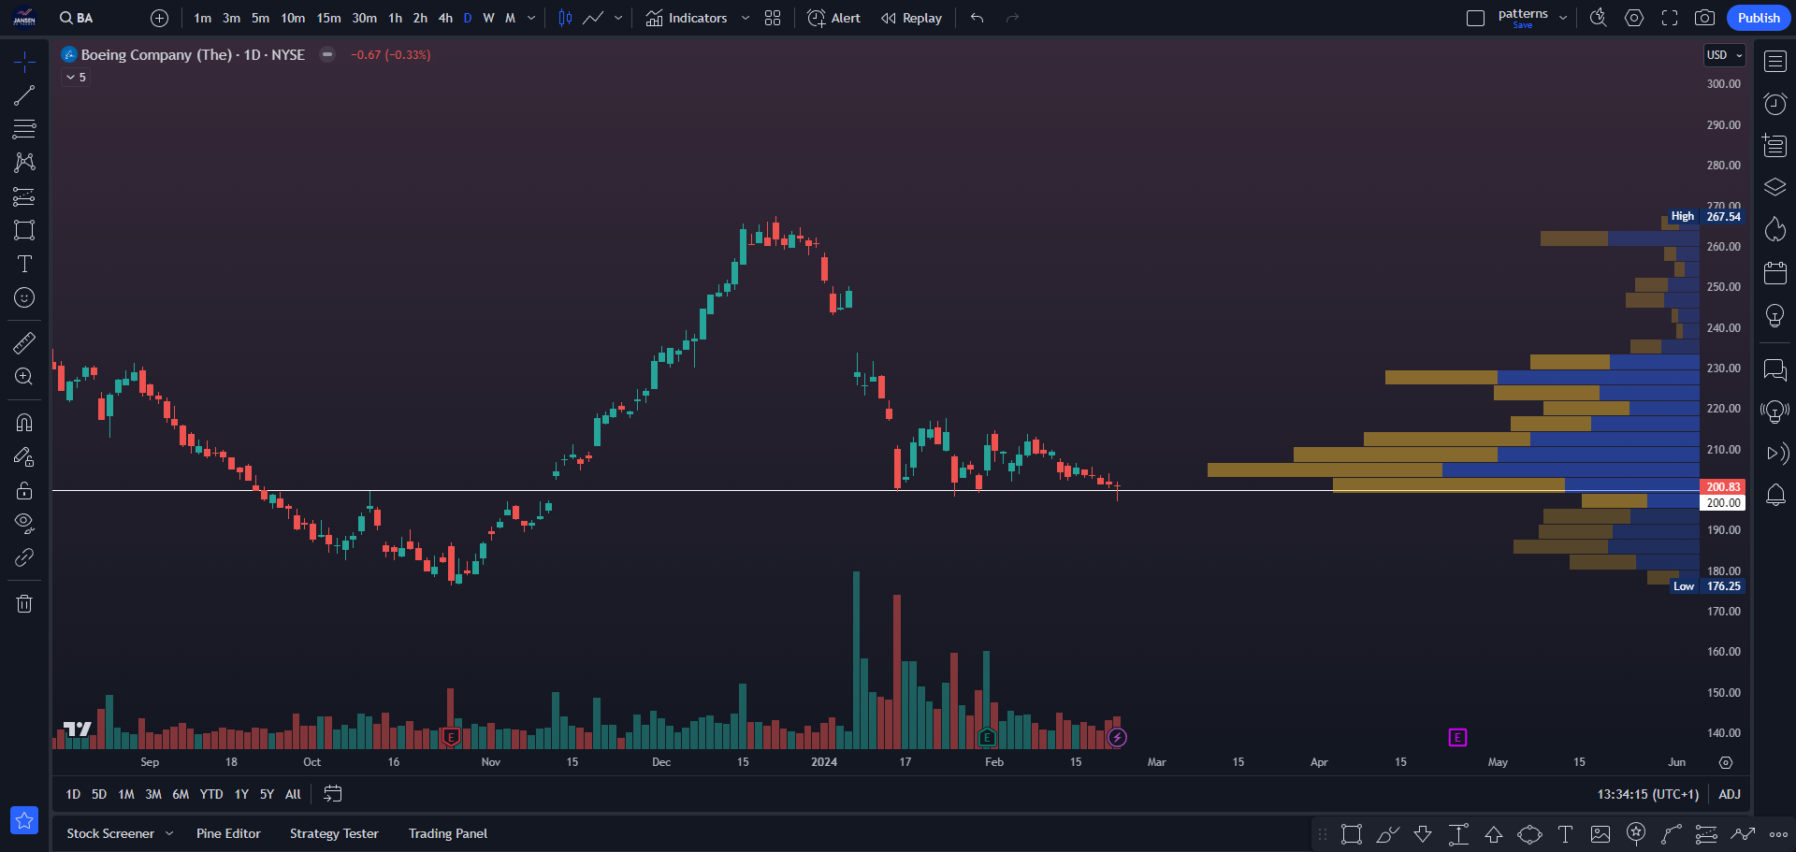Open the chart patterns drawing tools
This screenshot has width=1796, height=852.
pos(24,163)
